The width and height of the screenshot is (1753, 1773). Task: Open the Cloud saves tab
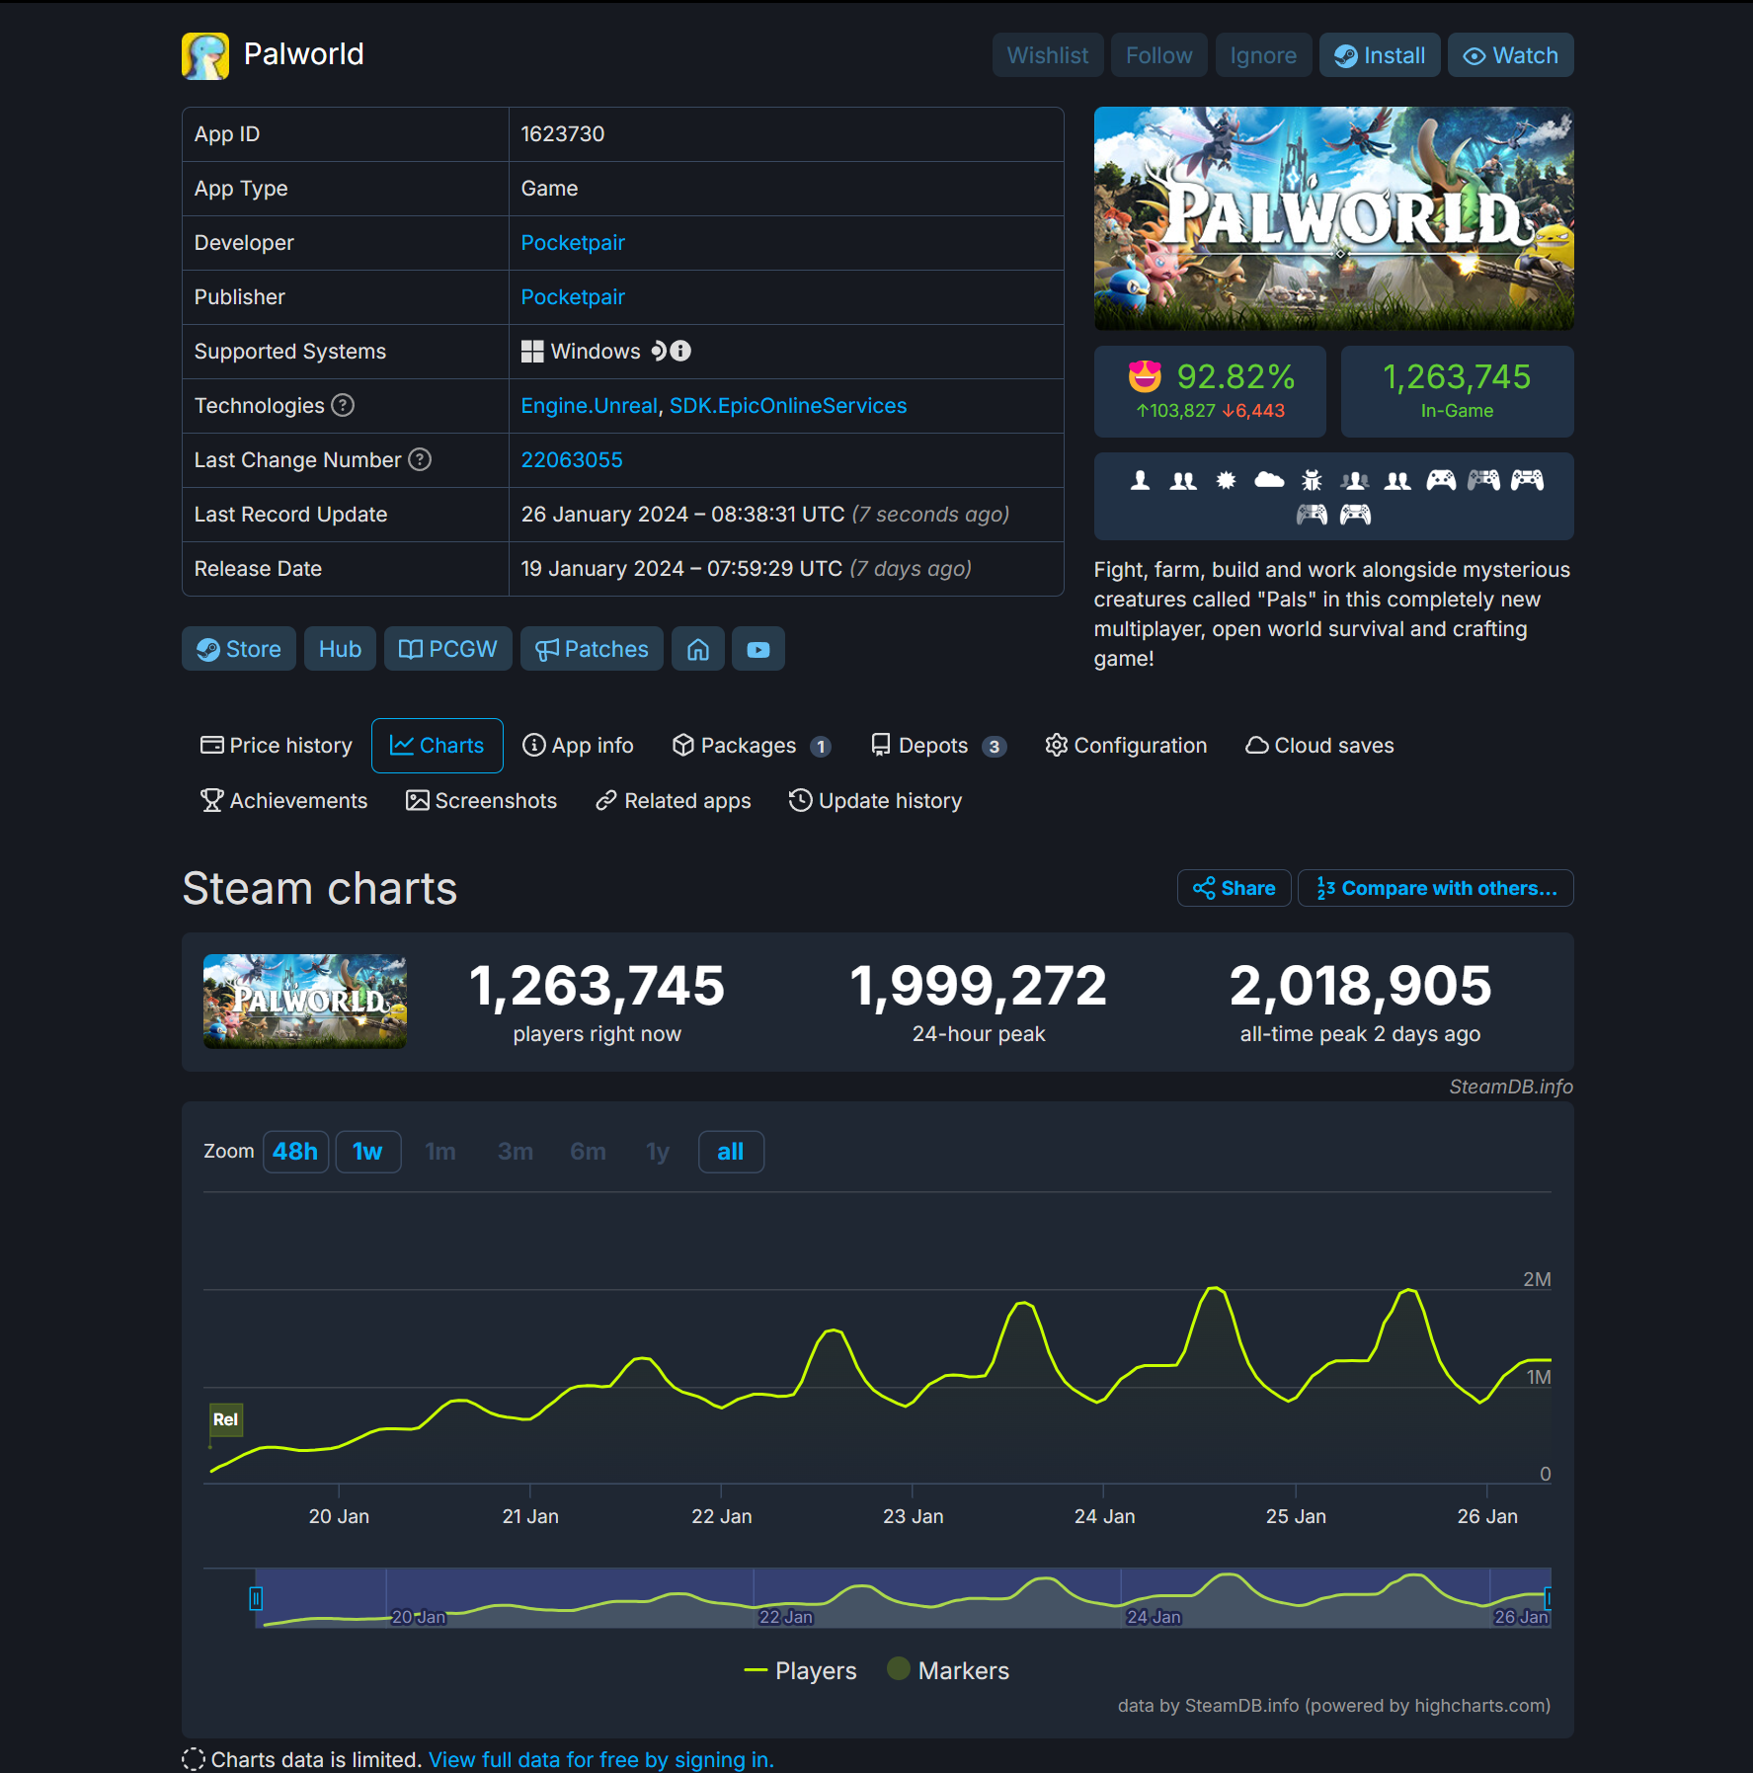click(x=1319, y=746)
